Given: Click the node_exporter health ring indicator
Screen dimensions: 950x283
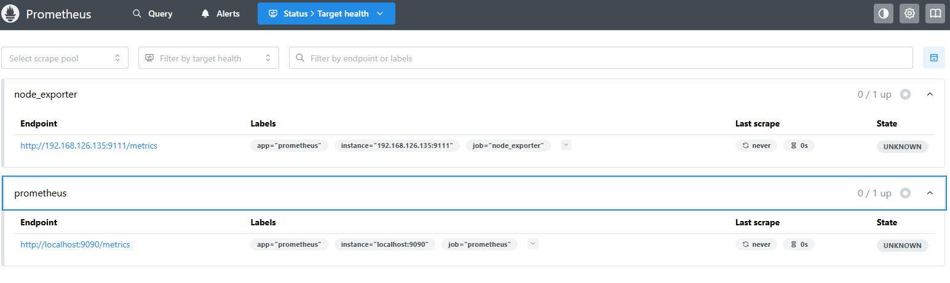Looking at the screenshot, I should click(x=905, y=95).
